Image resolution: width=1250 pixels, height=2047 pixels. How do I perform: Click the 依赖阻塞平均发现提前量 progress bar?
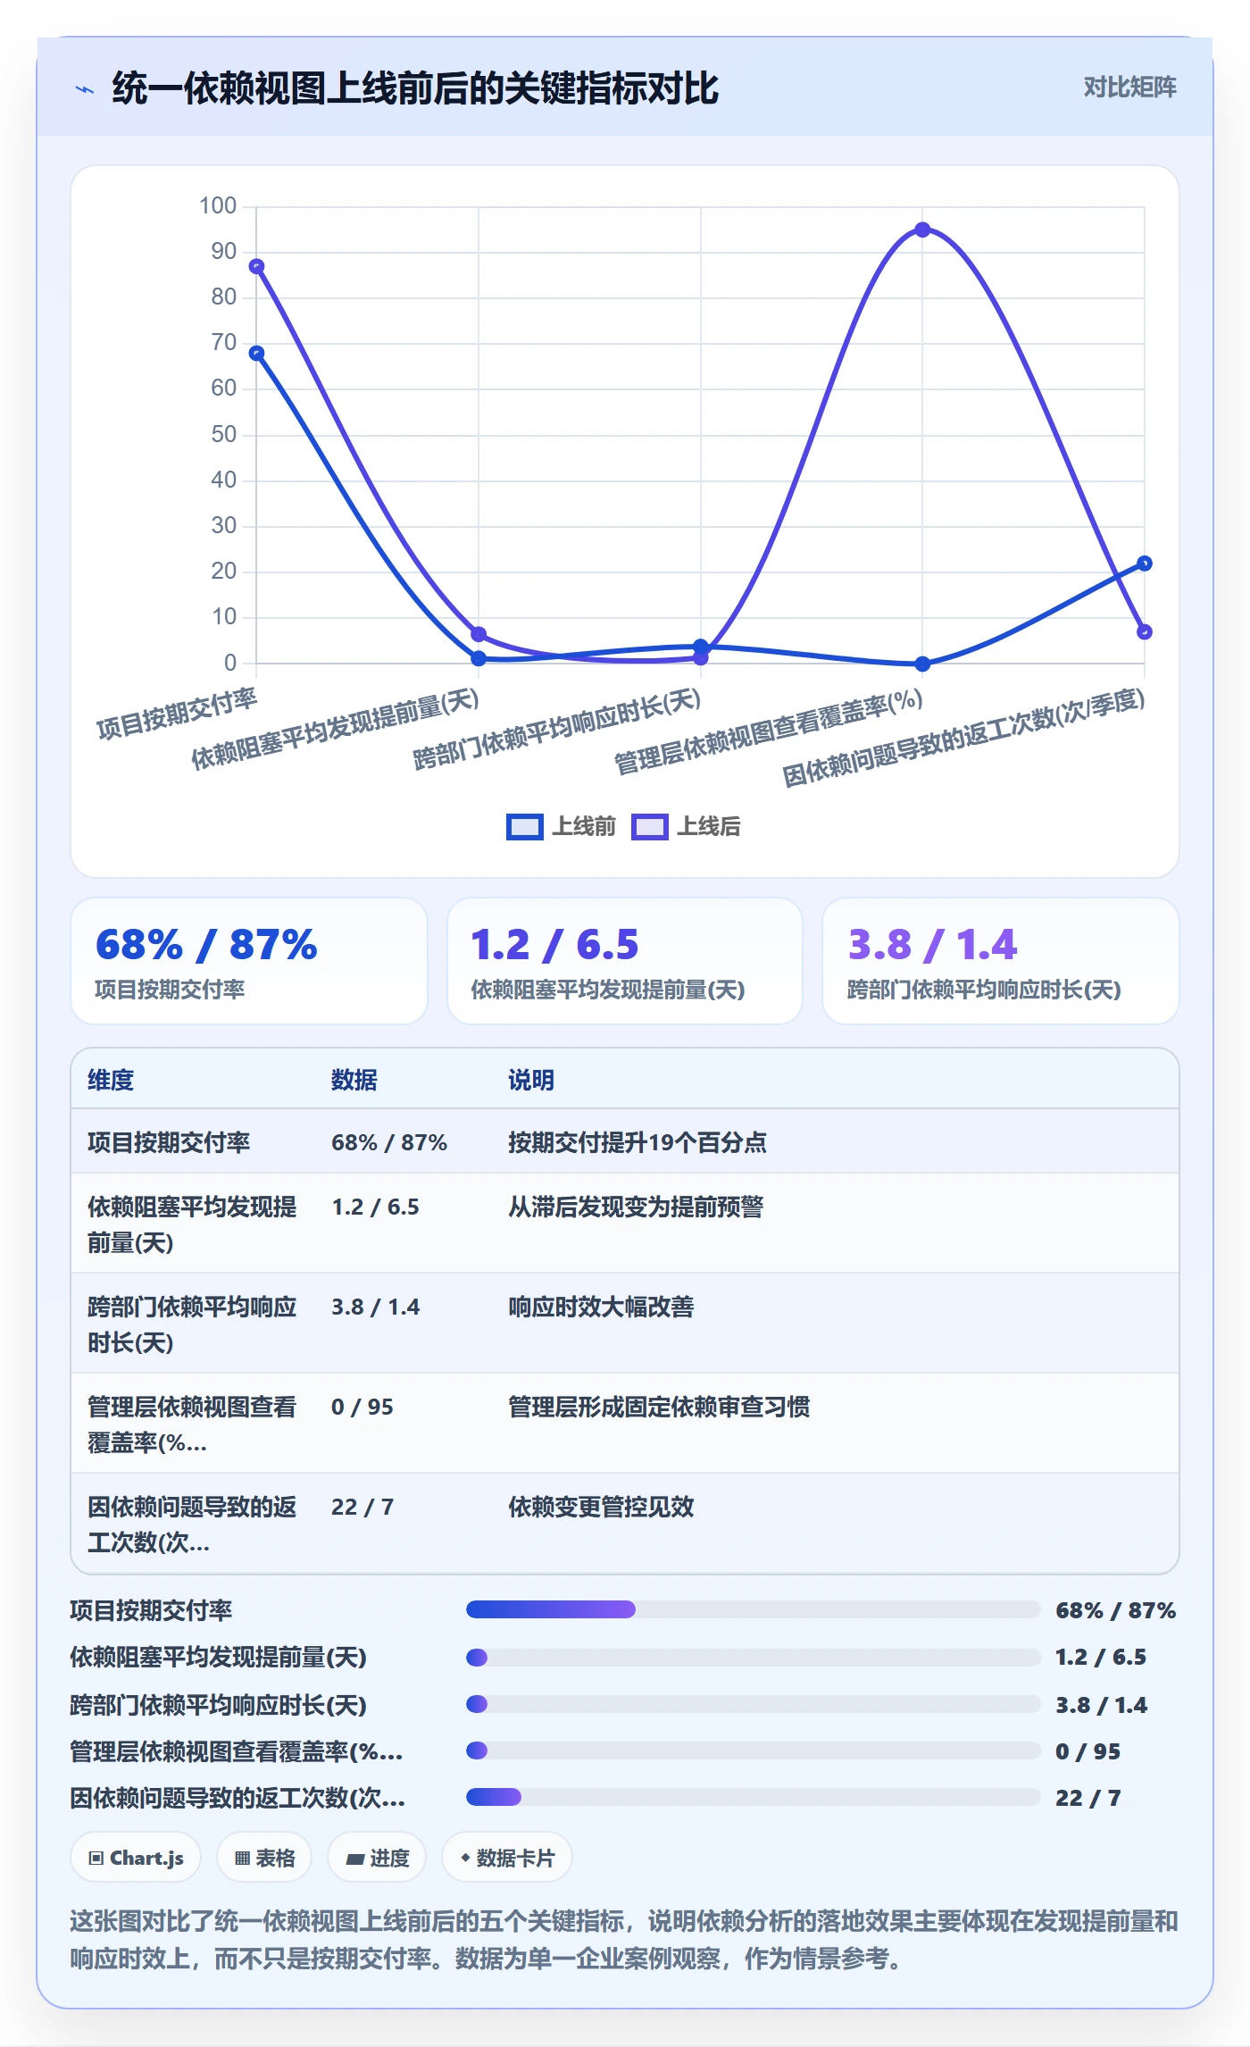click(753, 1658)
